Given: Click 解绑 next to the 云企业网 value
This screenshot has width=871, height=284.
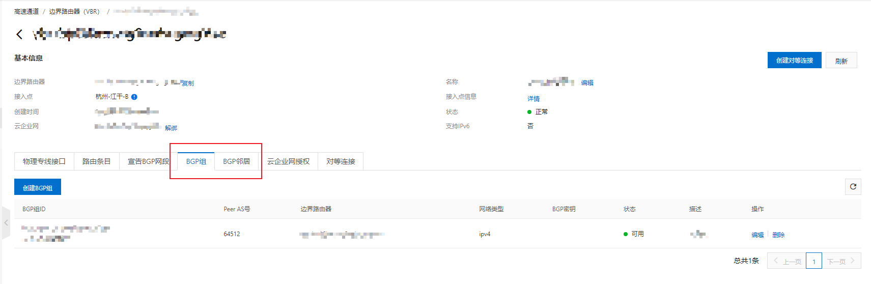Looking at the screenshot, I should [x=171, y=128].
